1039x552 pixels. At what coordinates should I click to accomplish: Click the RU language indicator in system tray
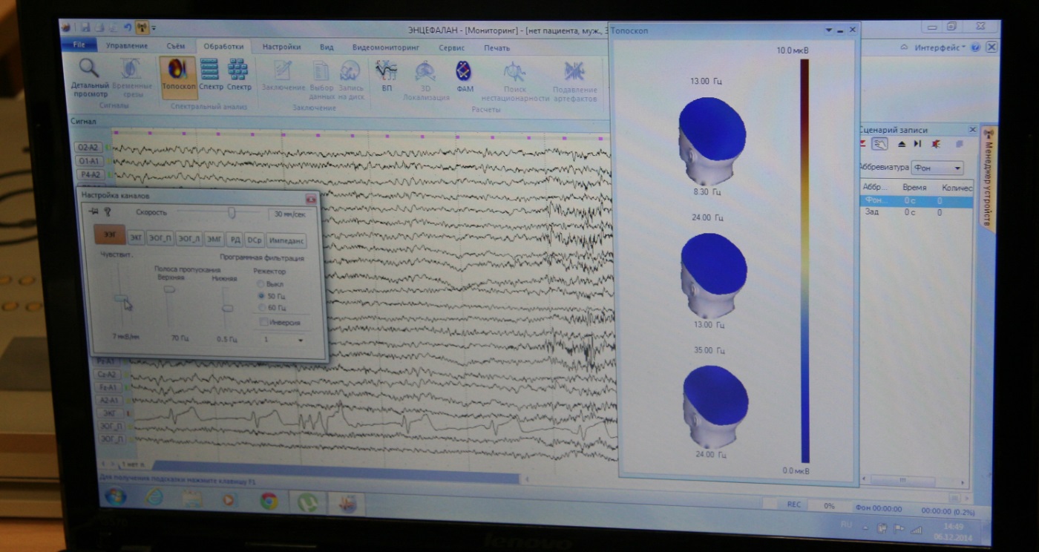[x=845, y=524]
